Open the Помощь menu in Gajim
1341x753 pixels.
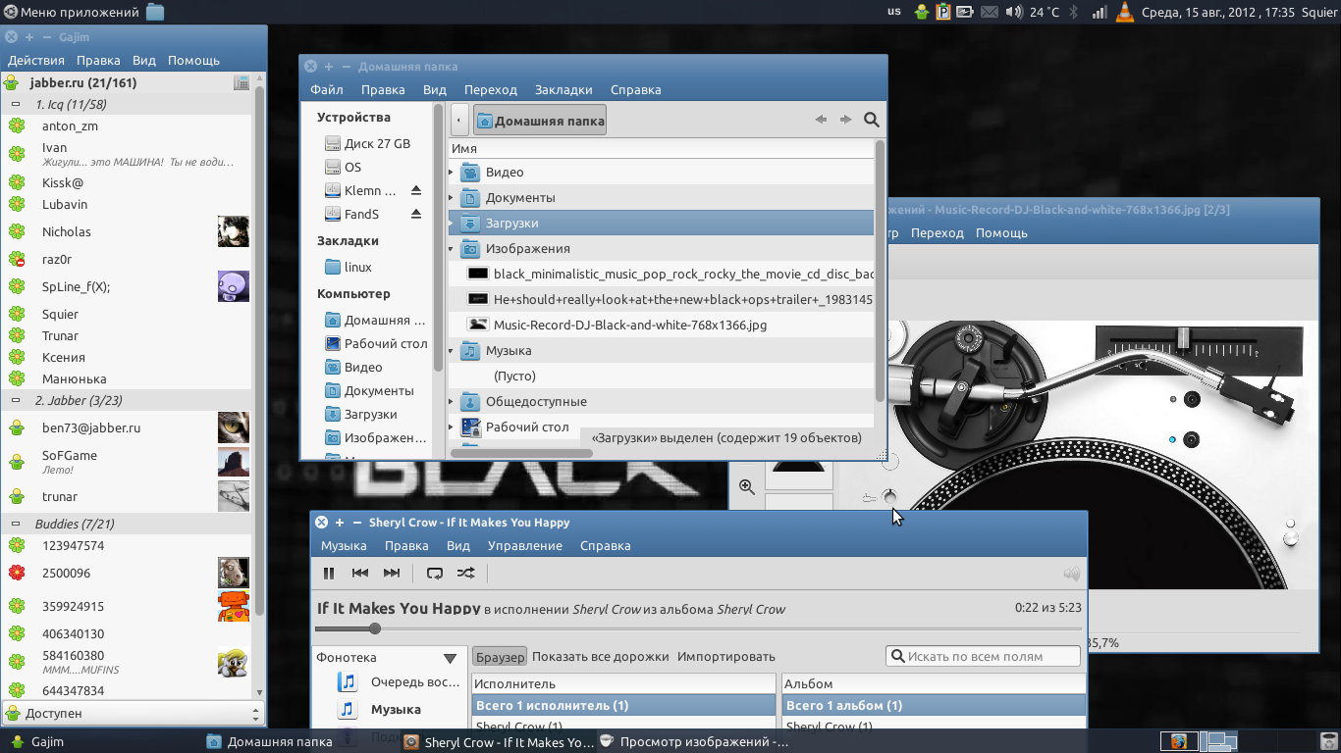(193, 61)
